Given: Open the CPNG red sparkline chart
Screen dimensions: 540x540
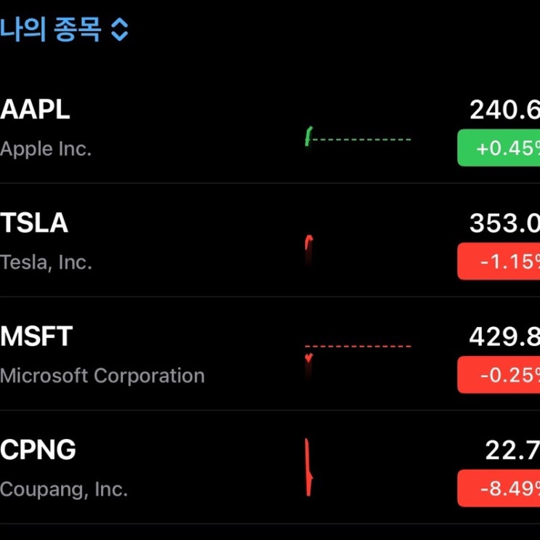Looking at the screenshot, I should [309, 468].
